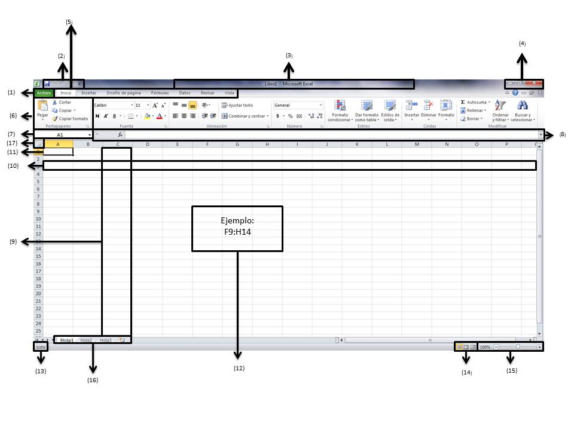Viewport: 574px width, 430px height.
Task: Toggle bold with the Negrita button
Action: [x=97, y=116]
